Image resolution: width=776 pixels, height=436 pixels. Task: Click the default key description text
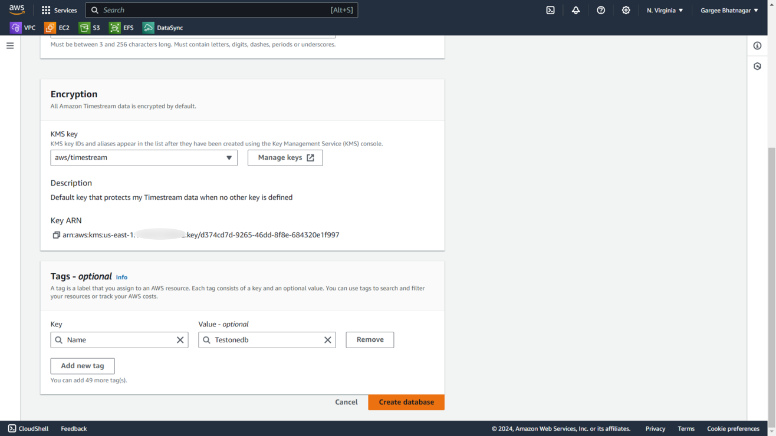(172, 197)
